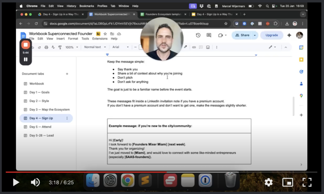The width and height of the screenshot is (324, 194).
Task: Click the Share button
Action: [x=242, y=35]
